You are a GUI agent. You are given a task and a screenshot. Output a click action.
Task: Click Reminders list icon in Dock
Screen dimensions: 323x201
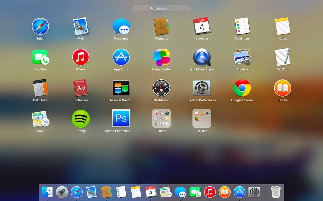pos(121,192)
